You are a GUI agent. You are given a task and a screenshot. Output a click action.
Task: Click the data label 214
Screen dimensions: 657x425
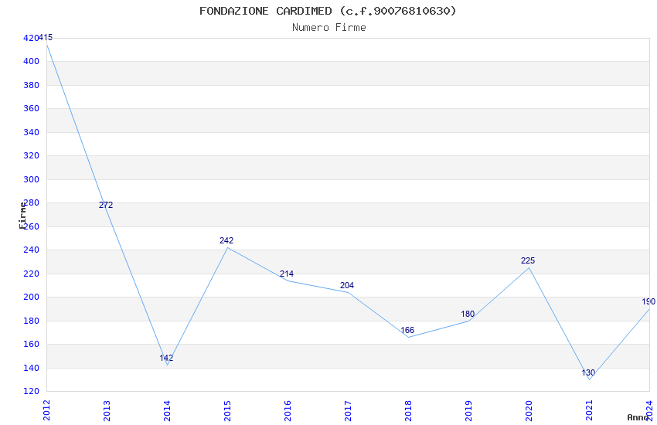click(x=287, y=274)
